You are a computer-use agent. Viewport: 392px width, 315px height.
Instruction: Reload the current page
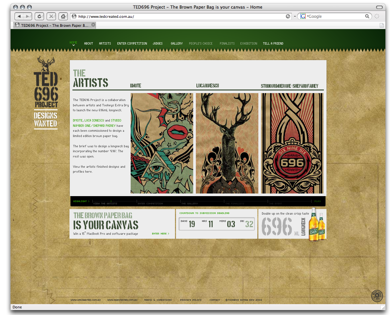click(x=39, y=17)
